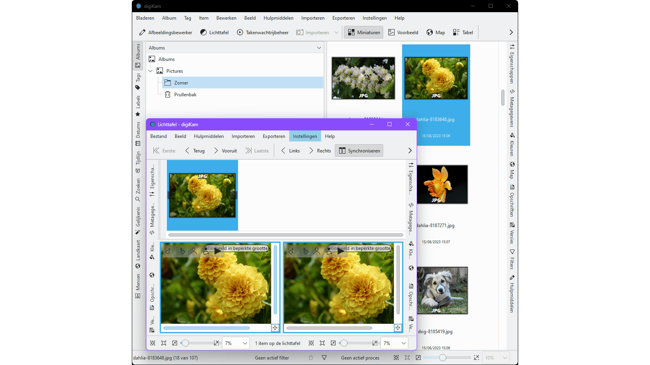Open the Item menu in main window
The image size is (650, 365).
tap(204, 18)
